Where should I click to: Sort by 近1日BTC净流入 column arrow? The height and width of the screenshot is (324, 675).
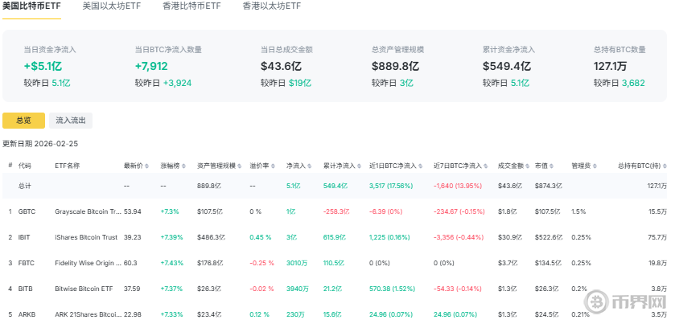[421, 165]
